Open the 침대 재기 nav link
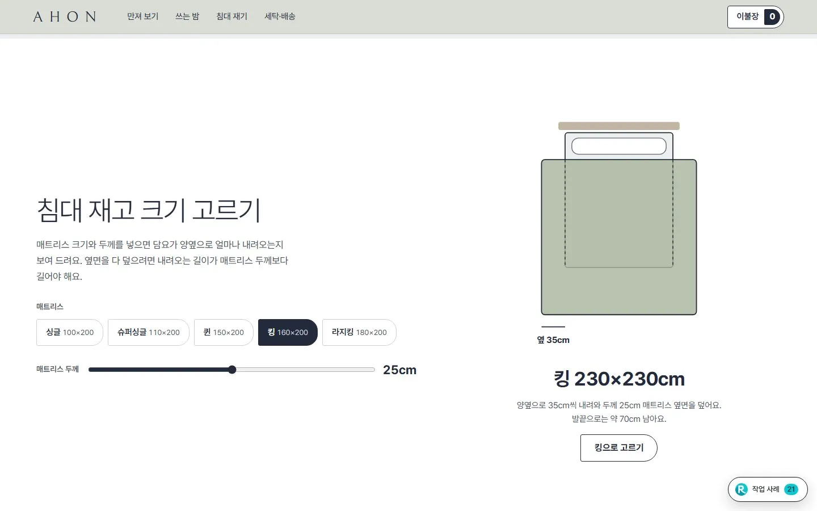Viewport: 817px width, 511px height. 232,16
